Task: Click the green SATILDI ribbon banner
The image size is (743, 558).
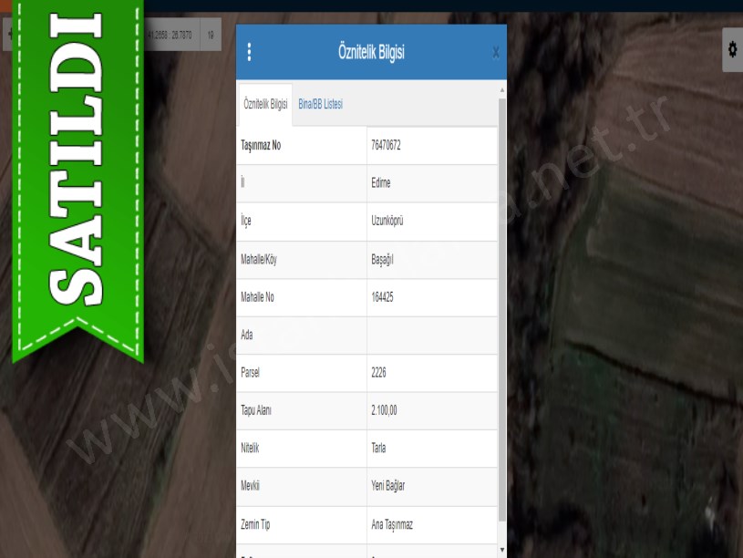Action: pos(77,173)
